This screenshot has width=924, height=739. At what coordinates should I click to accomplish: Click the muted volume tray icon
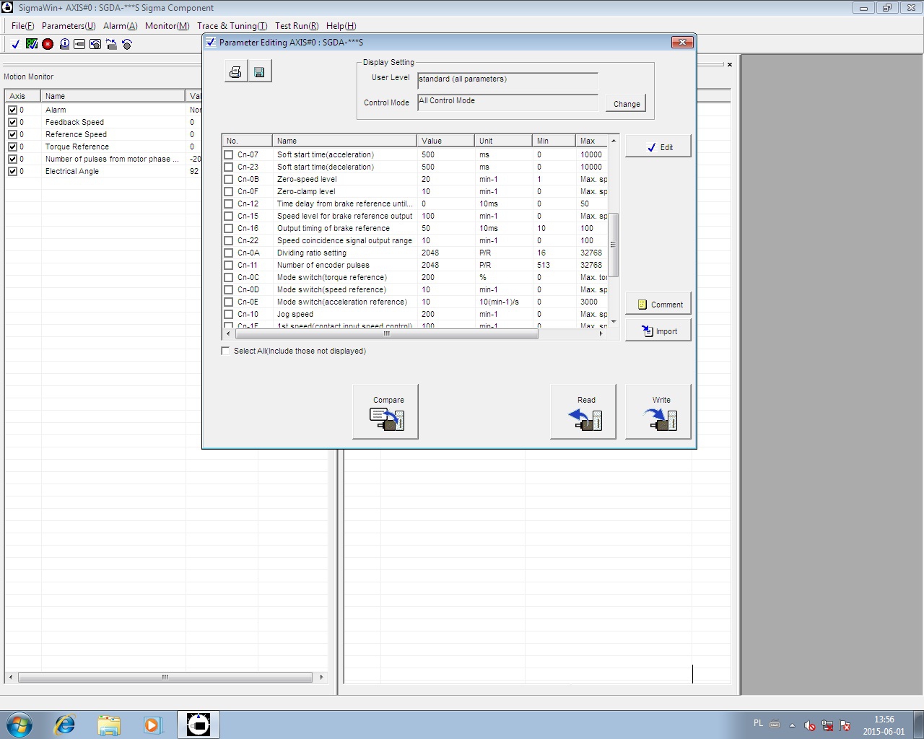[x=810, y=725]
